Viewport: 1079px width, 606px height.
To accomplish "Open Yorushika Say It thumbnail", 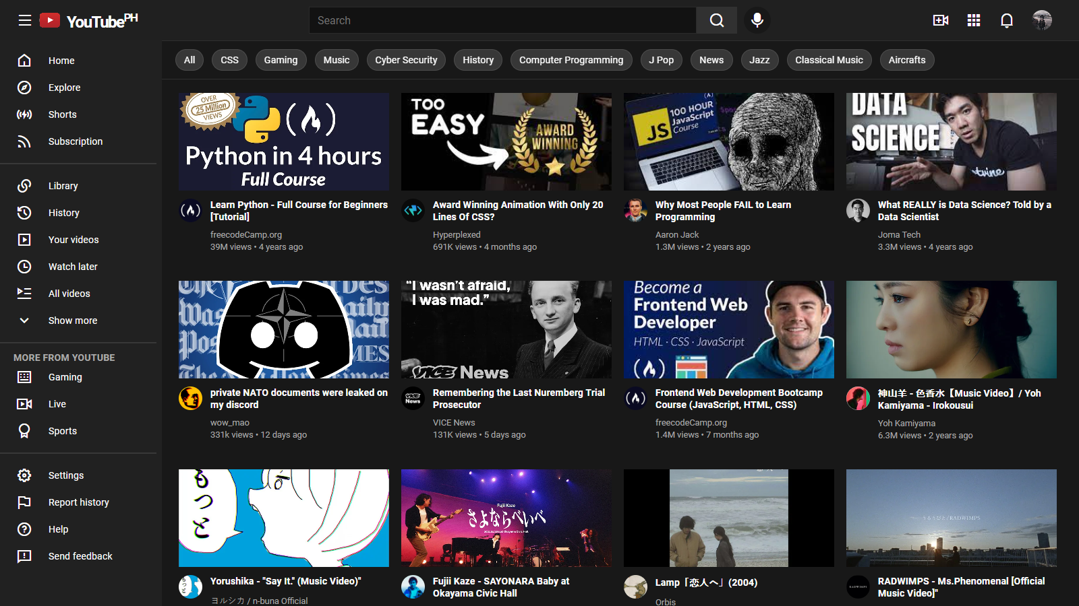I will pyautogui.click(x=284, y=518).
